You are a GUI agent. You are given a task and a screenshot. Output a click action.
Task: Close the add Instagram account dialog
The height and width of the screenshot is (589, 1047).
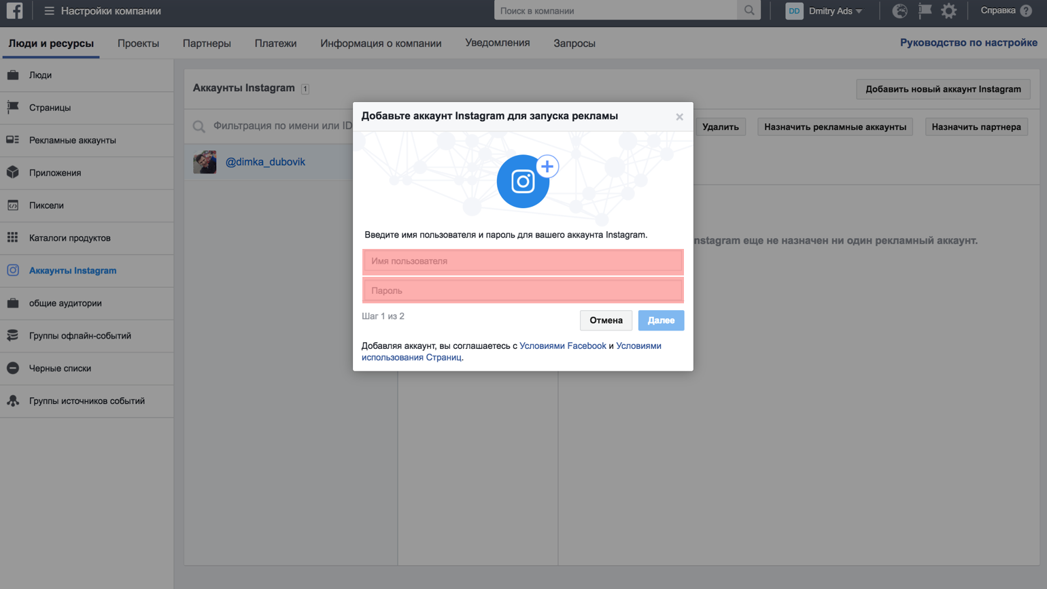click(679, 117)
